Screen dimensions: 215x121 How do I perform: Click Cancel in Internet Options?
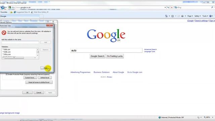(x=39, y=93)
